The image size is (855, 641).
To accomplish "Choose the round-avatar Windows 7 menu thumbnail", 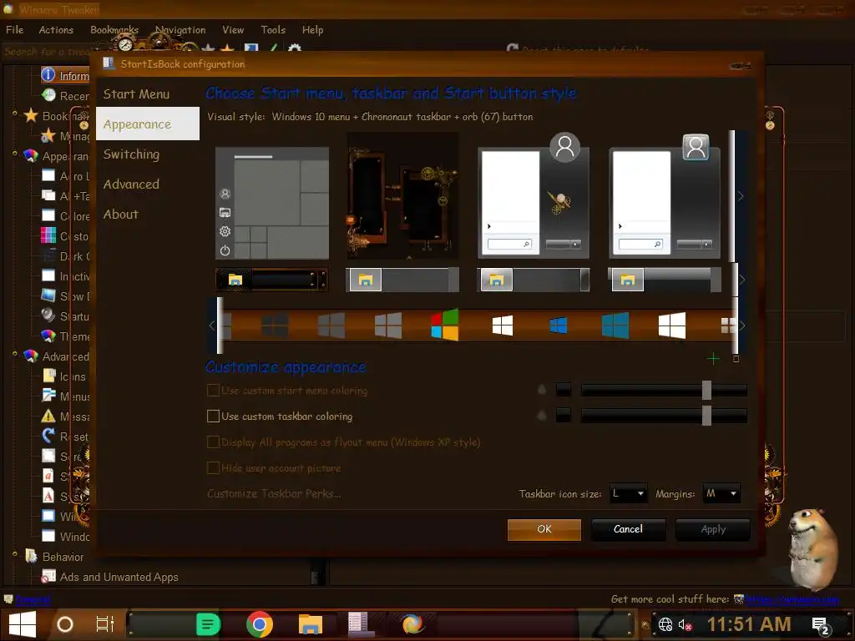I will 534,194.
